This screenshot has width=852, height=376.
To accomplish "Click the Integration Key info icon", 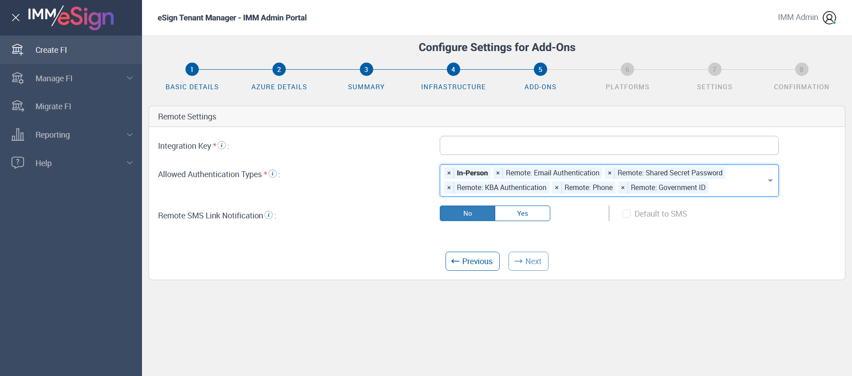I will tap(222, 145).
